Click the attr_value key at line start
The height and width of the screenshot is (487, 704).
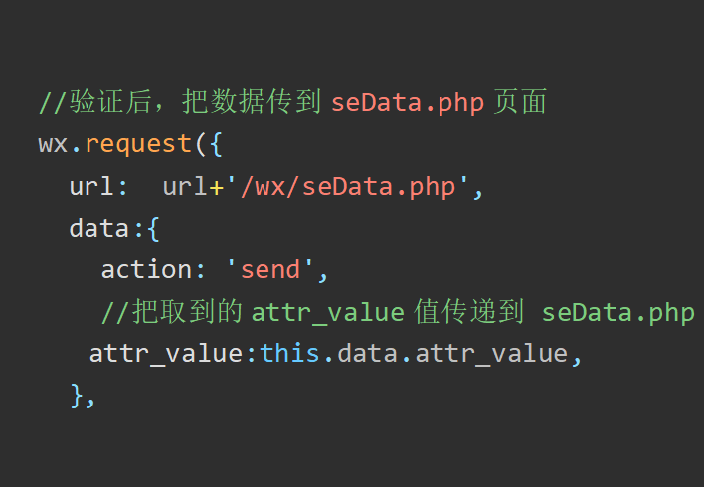(x=165, y=354)
